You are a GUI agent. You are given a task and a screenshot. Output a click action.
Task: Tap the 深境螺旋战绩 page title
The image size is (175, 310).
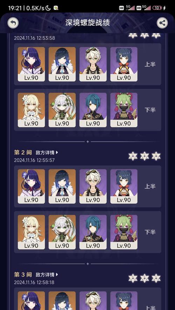tap(87, 23)
